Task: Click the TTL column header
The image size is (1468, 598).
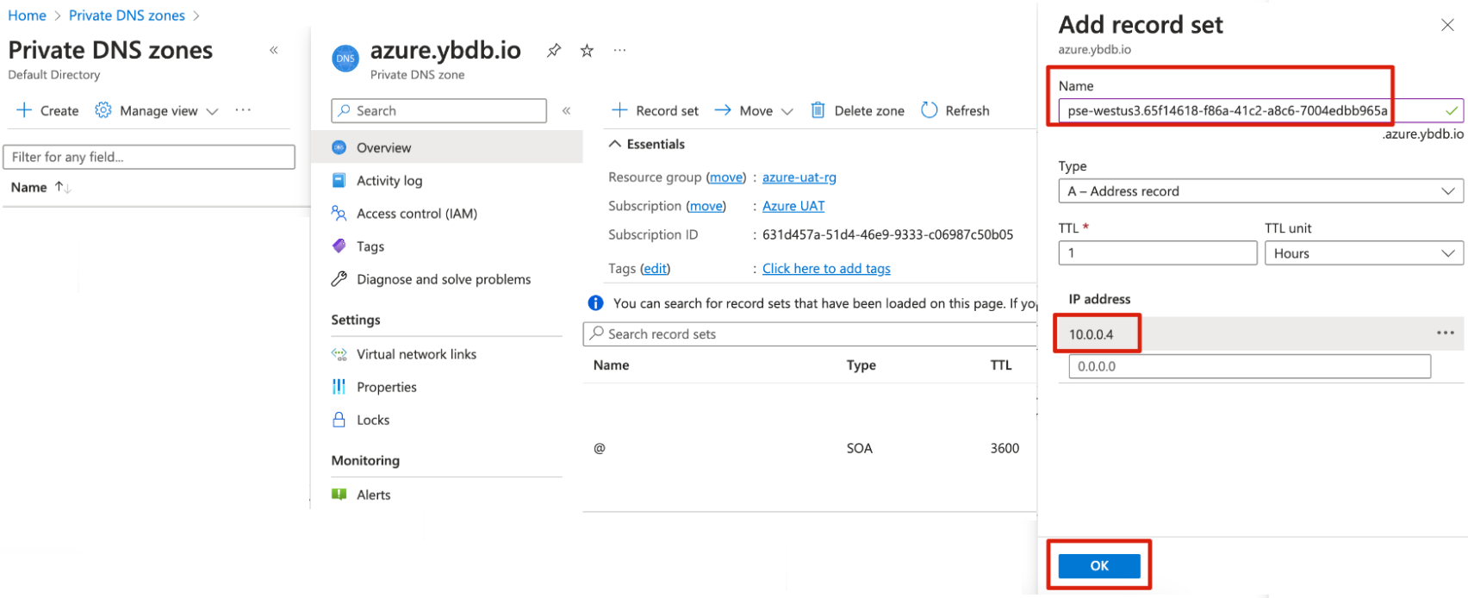Action: point(1001,365)
